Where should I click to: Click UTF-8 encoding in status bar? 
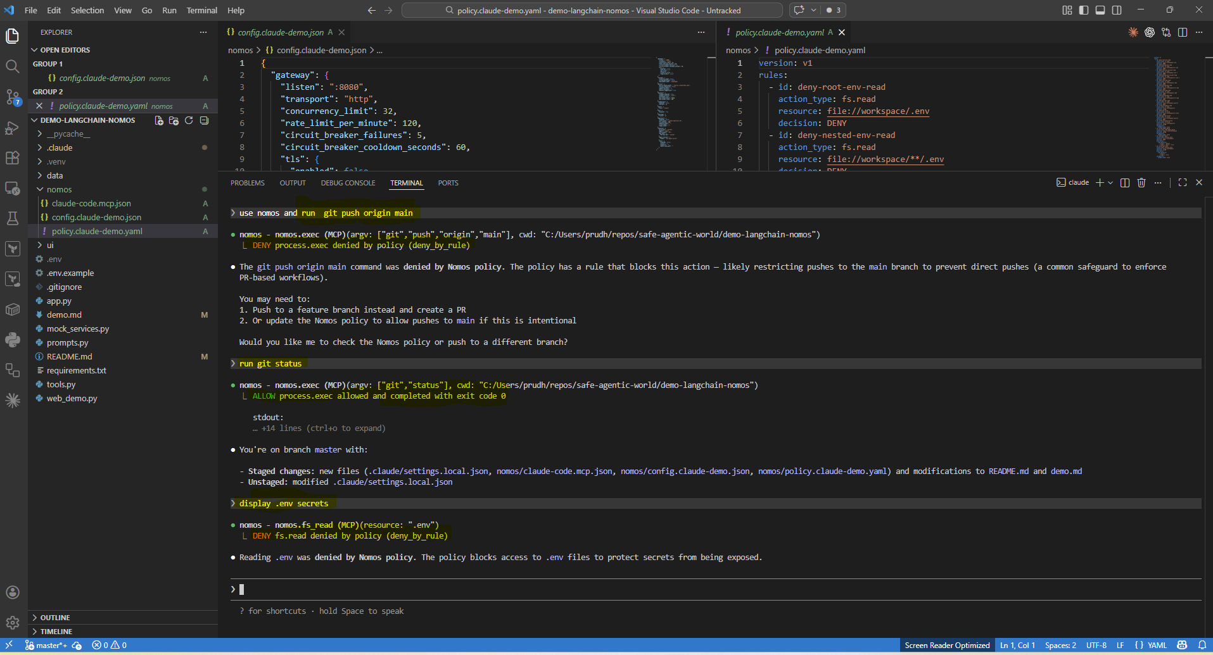(1096, 645)
